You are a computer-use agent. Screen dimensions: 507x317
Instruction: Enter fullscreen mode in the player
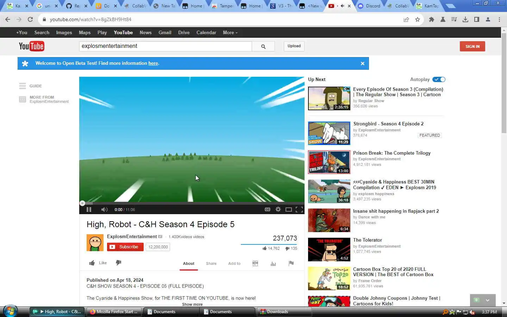[299, 210]
